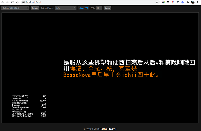
Task: Open the 'ae' extension icon
Action: pyautogui.click(x=168, y=2)
